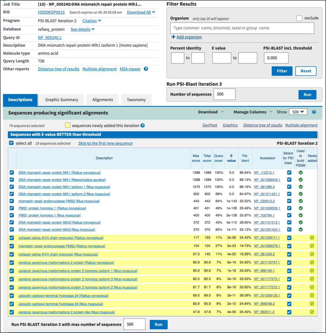326x333 pixels.
Task: Uncheck the select all checkbox
Action: (x=11, y=143)
